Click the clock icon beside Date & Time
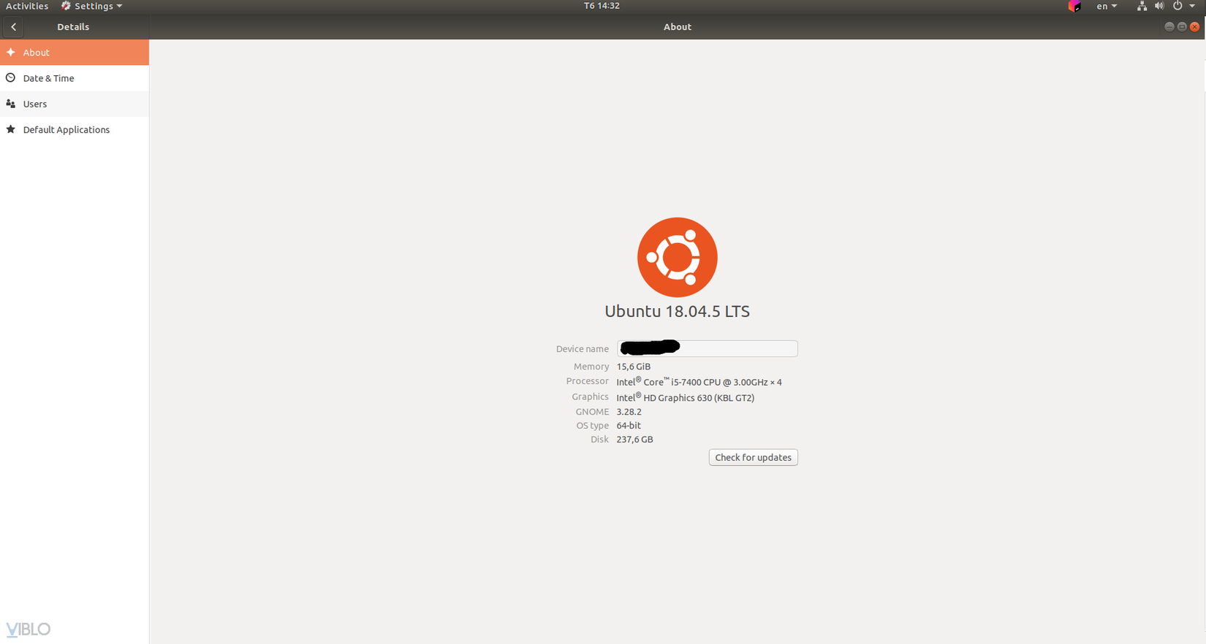The height and width of the screenshot is (644, 1206). coord(11,78)
